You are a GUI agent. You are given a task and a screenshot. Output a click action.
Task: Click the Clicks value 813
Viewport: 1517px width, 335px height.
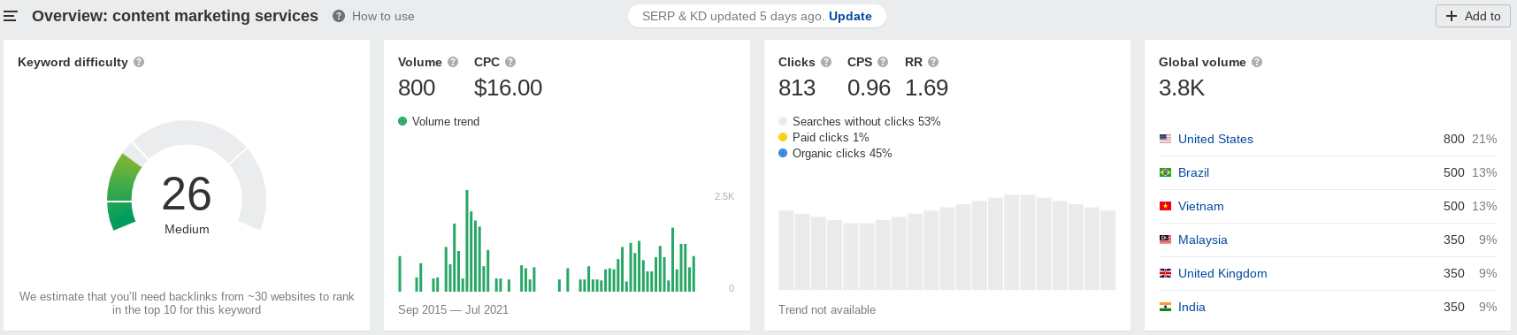797,88
